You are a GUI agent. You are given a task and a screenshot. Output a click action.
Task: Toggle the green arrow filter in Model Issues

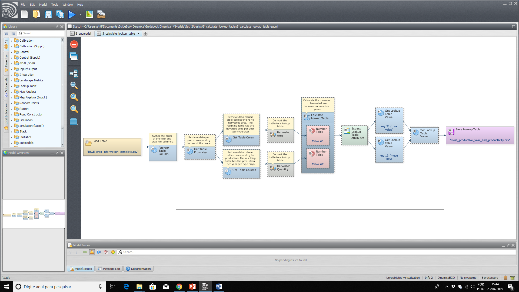click(85, 252)
